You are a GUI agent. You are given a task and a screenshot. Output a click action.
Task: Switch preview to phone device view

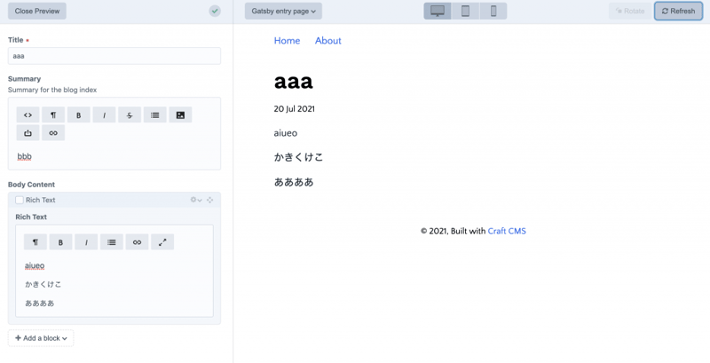click(x=493, y=12)
